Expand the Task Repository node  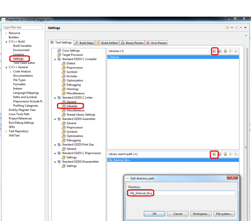(x=6, y=131)
